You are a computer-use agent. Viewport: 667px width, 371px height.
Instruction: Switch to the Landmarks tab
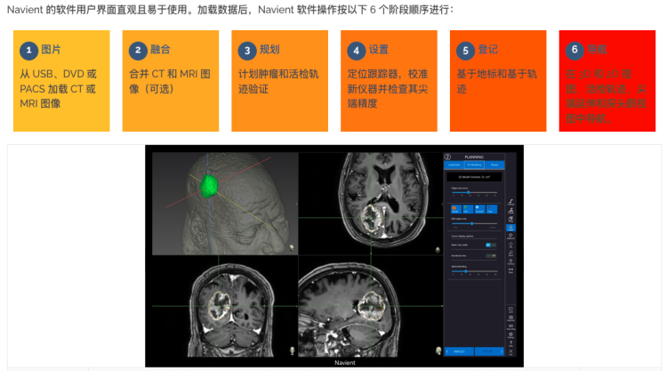pos(454,165)
